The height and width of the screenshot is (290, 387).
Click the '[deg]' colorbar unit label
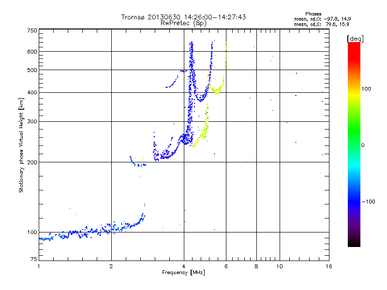(355, 39)
